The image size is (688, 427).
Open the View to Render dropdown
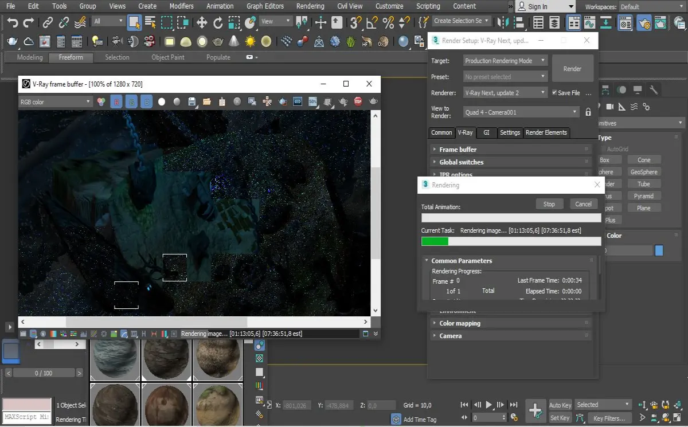click(x=521, y=112)
